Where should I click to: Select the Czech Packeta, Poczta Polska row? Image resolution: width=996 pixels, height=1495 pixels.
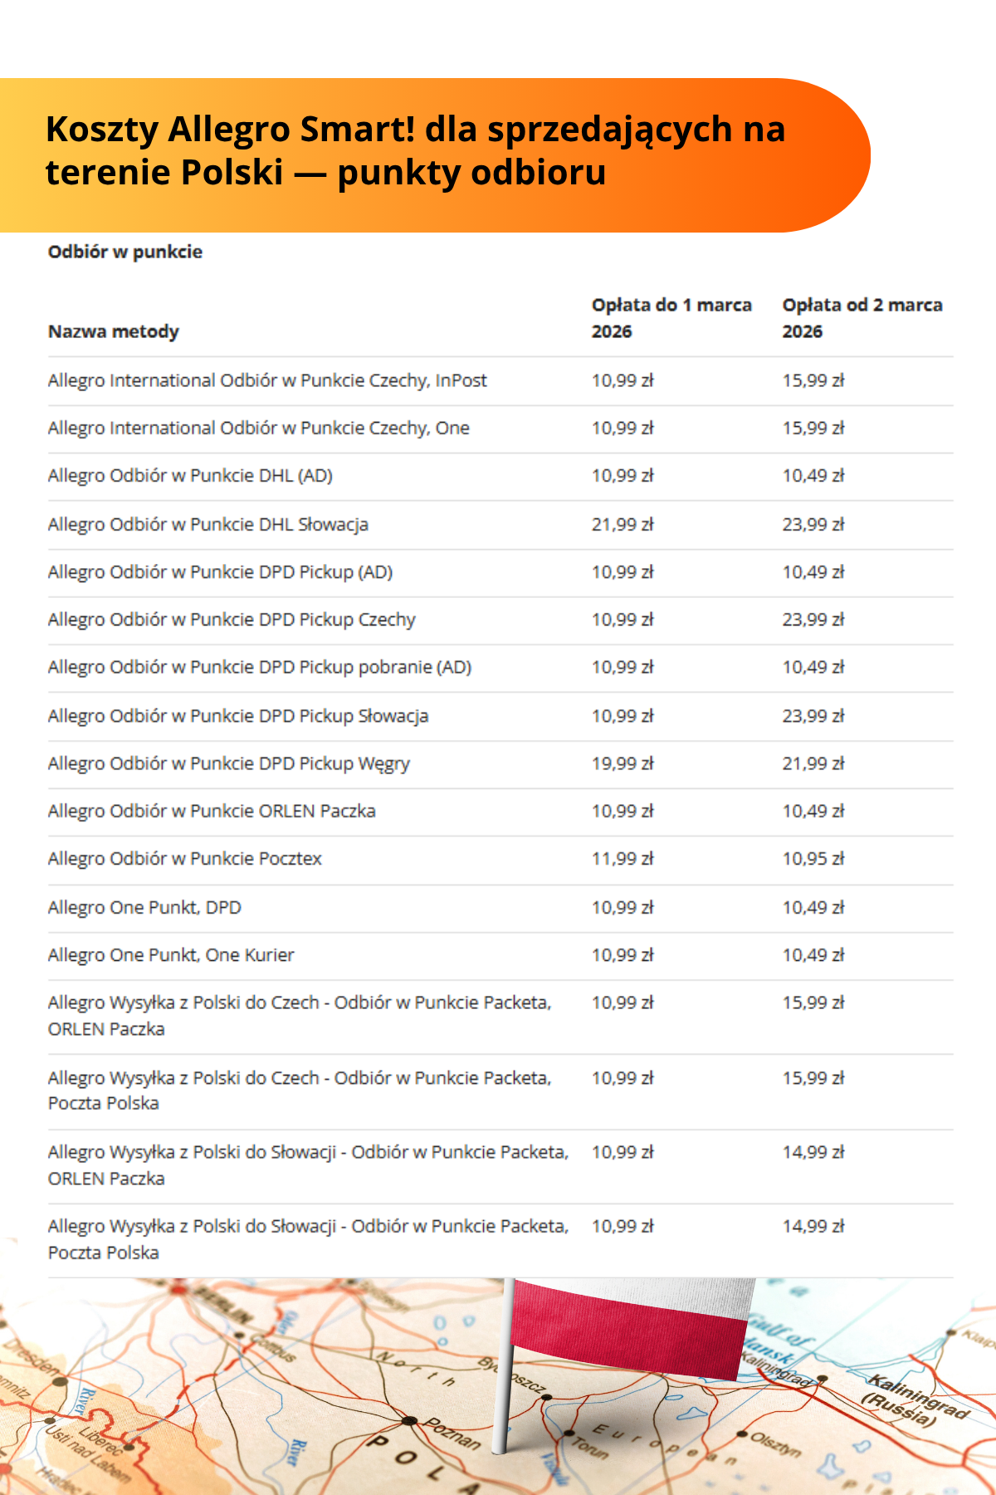click(300, 1091)
